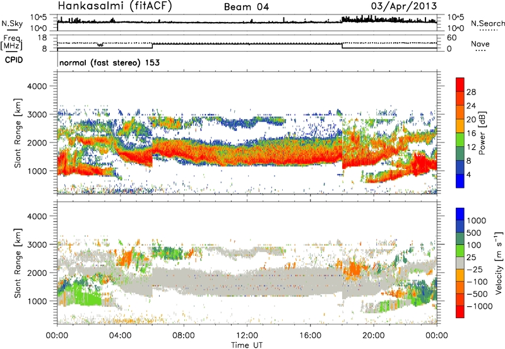The width and height of the screenshot is (505, 349).
Task: Click the '12' power colorbar label
Action: [x=471, y=147]
